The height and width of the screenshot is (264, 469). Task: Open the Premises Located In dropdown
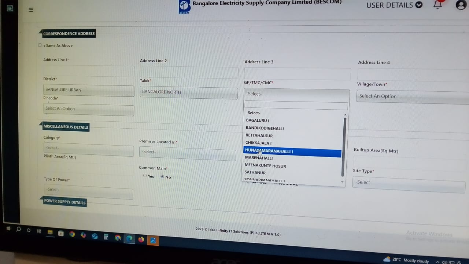click(188, 153)
